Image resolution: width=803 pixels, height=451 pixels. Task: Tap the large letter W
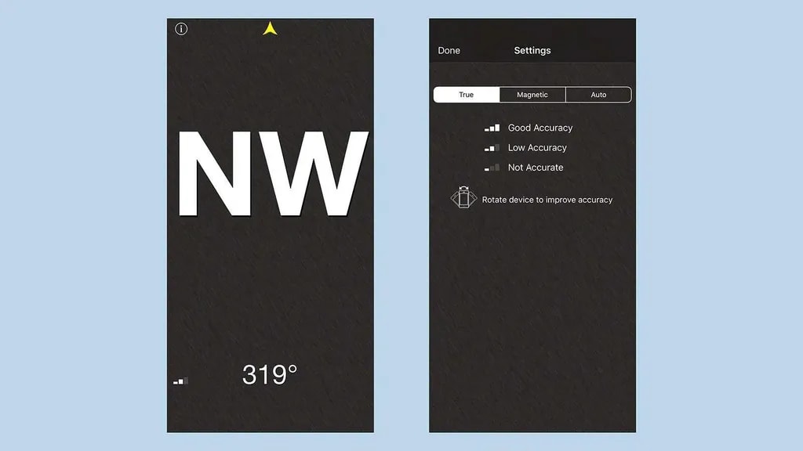(314, 175)
